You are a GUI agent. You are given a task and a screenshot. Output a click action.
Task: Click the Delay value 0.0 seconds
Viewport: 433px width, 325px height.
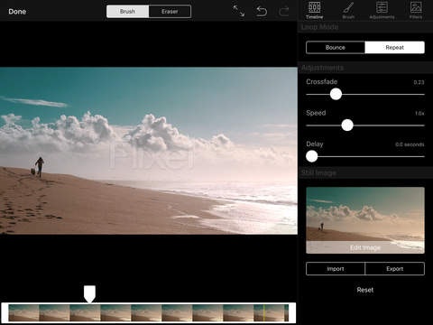[x=410, y=144]
